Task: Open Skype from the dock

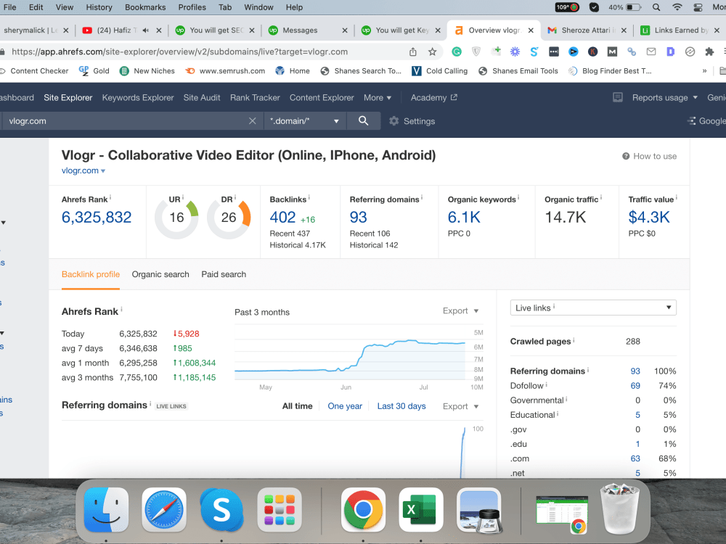Action: [221, 510]
